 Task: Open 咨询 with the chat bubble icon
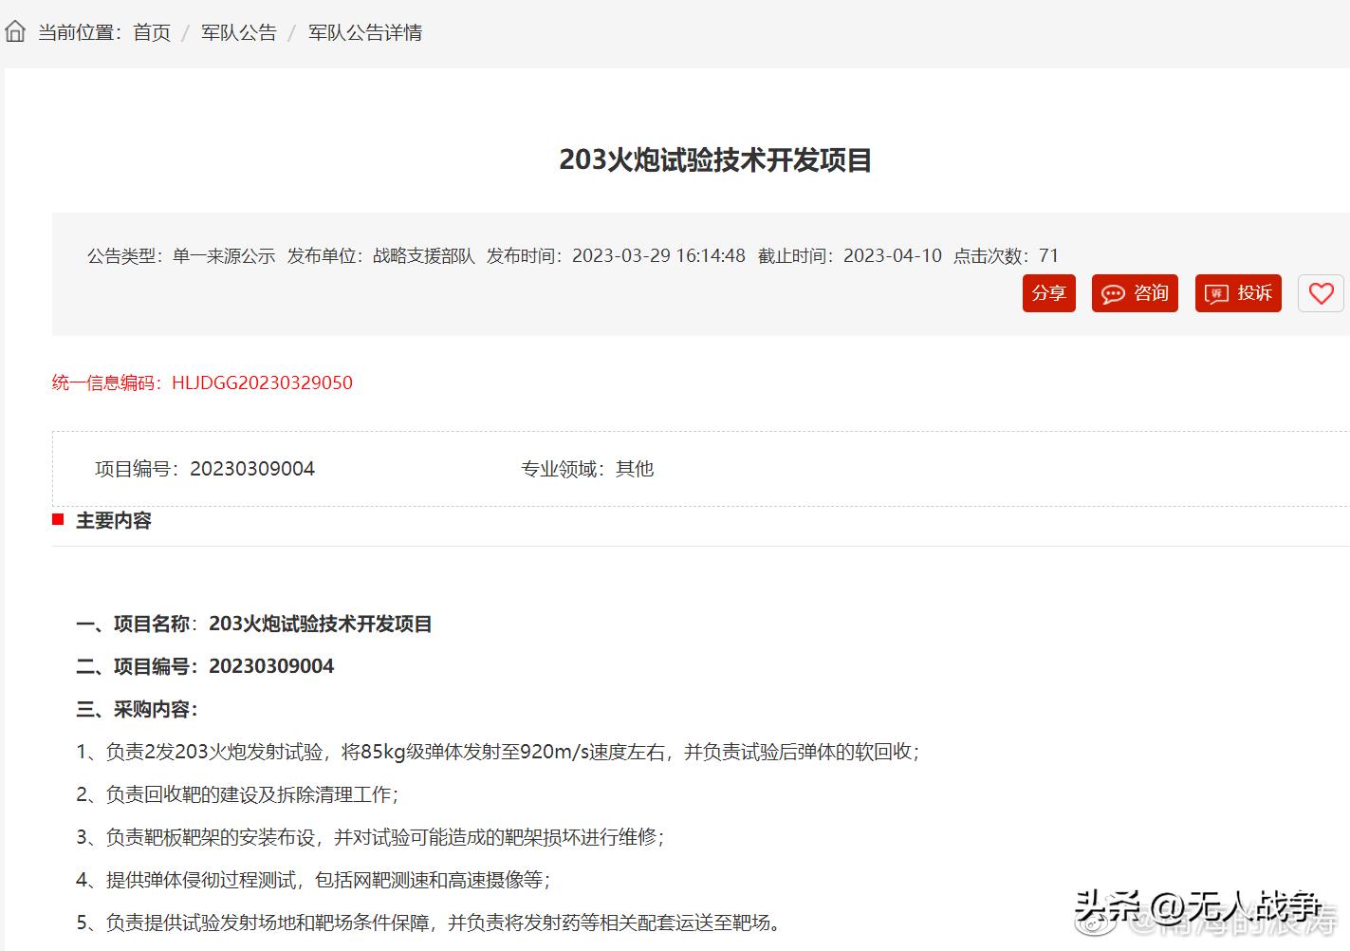tap(1135, 293)
